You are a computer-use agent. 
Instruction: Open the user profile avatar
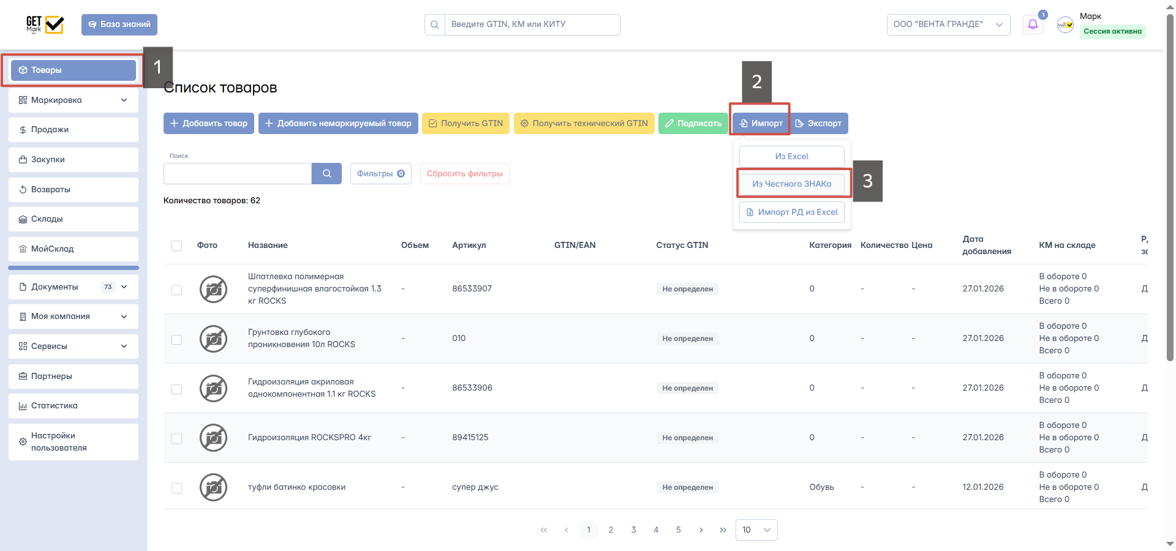1065,24
